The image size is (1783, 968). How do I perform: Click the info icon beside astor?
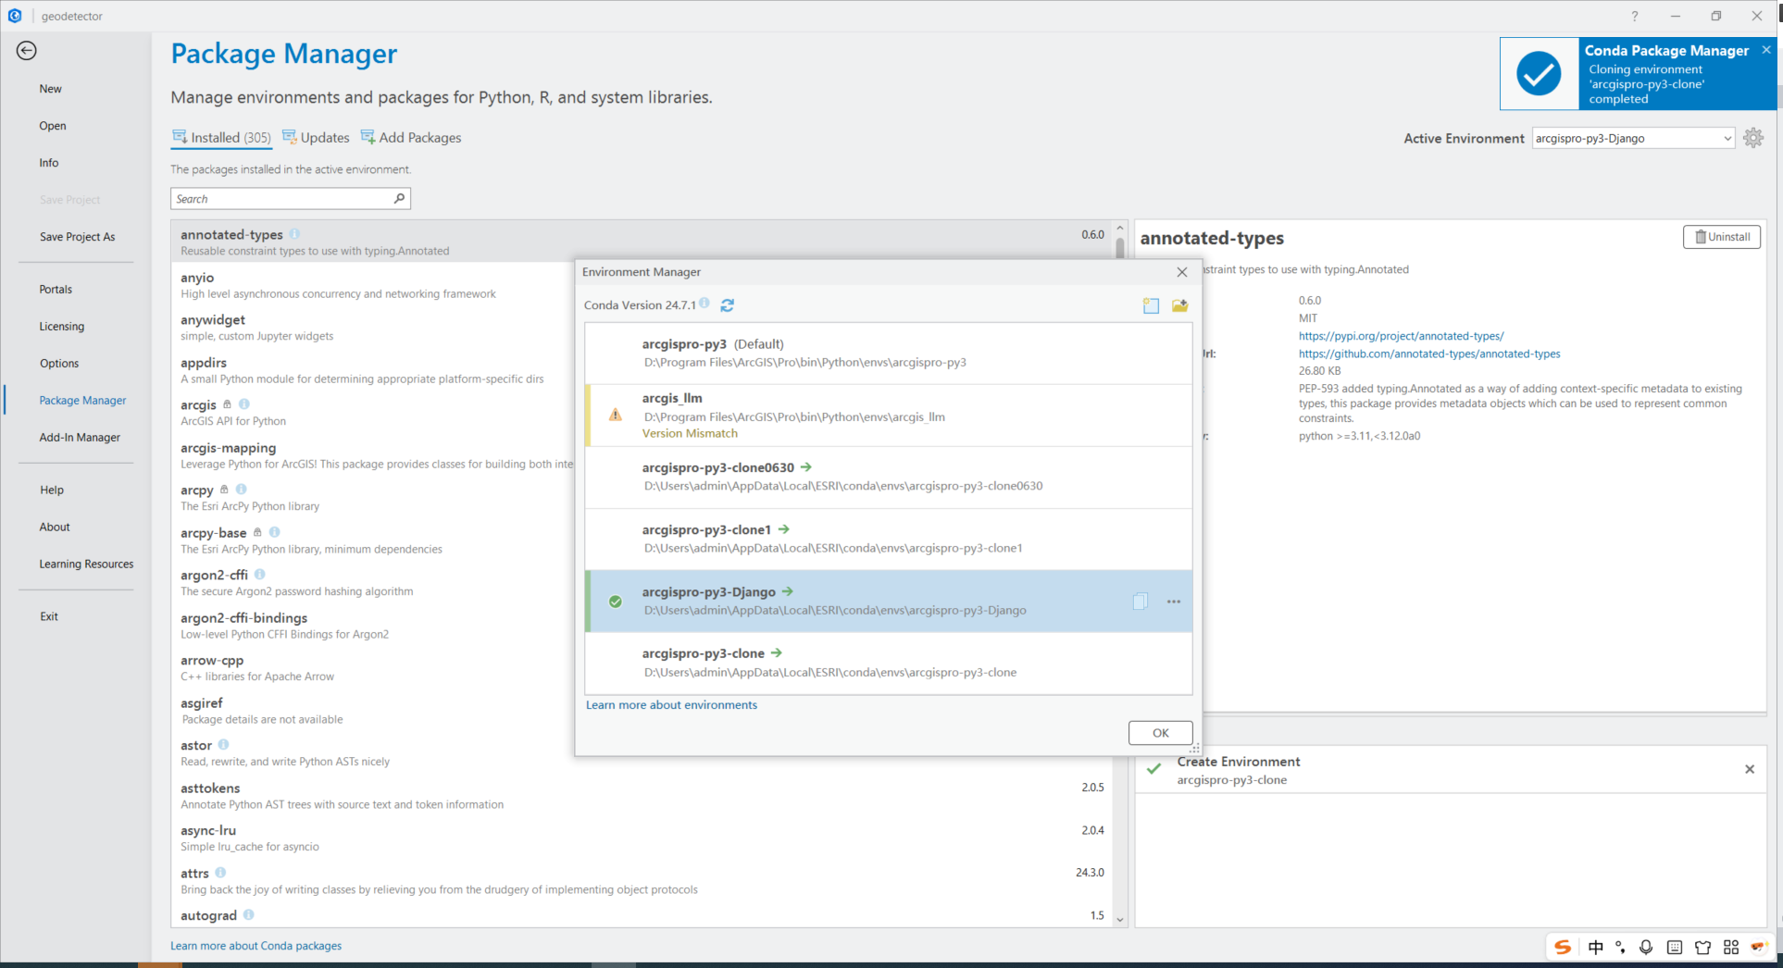coord(224,745)
